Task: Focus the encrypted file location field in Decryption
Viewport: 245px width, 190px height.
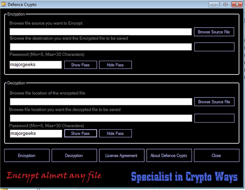Action: point(101,102)
